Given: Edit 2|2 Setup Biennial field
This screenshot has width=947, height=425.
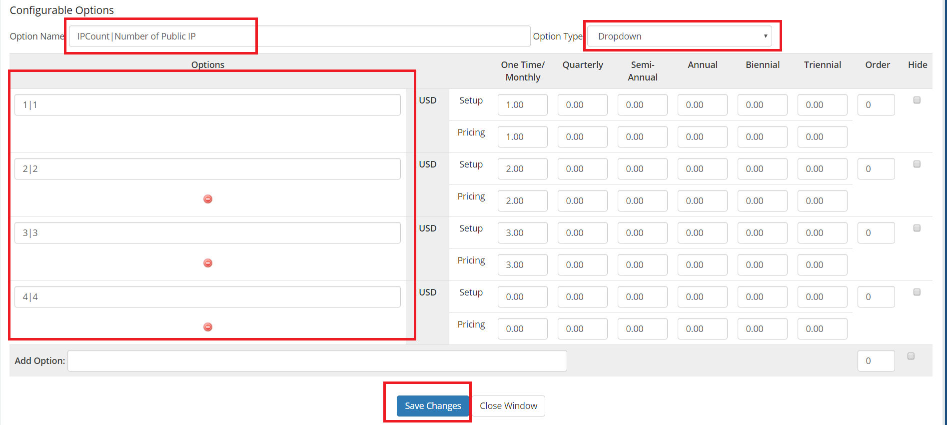Looking at the screenshot, I should (x=763, y=169).
